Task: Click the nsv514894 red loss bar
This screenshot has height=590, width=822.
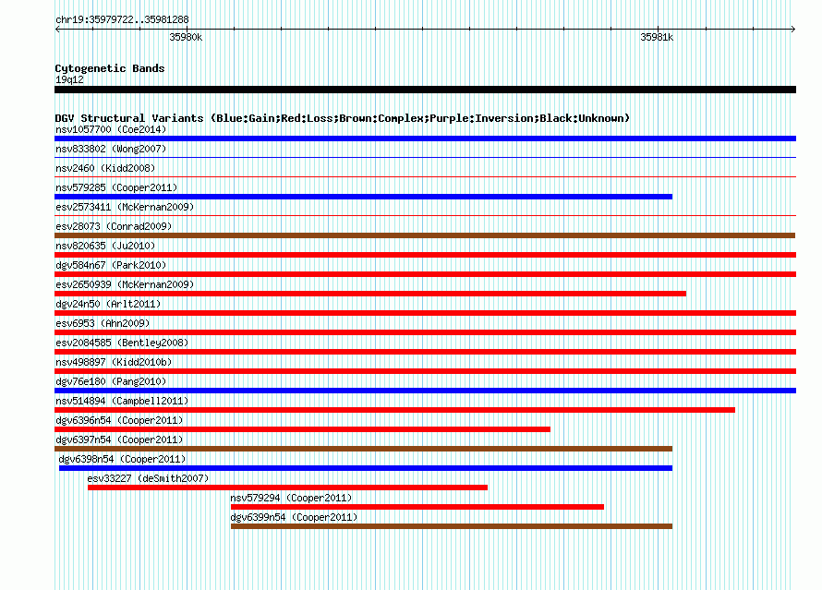Action: tap(394, 410)
